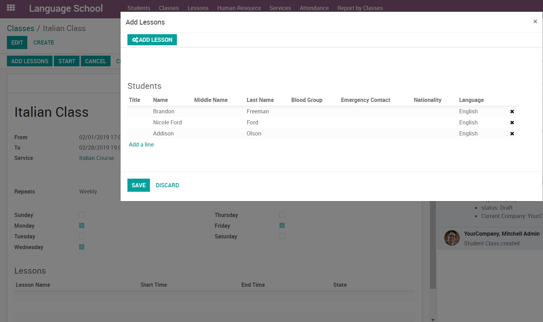
Task: Toggle the Sunday checkbox
Action: [x=82, y=215]
